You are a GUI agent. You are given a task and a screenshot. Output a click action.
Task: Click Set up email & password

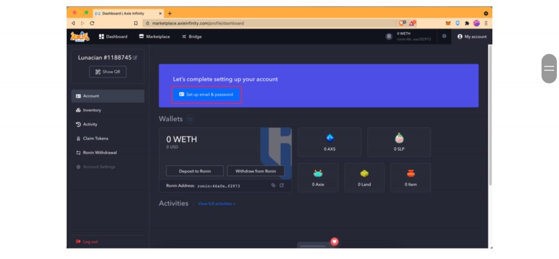(x=206, y=95)
